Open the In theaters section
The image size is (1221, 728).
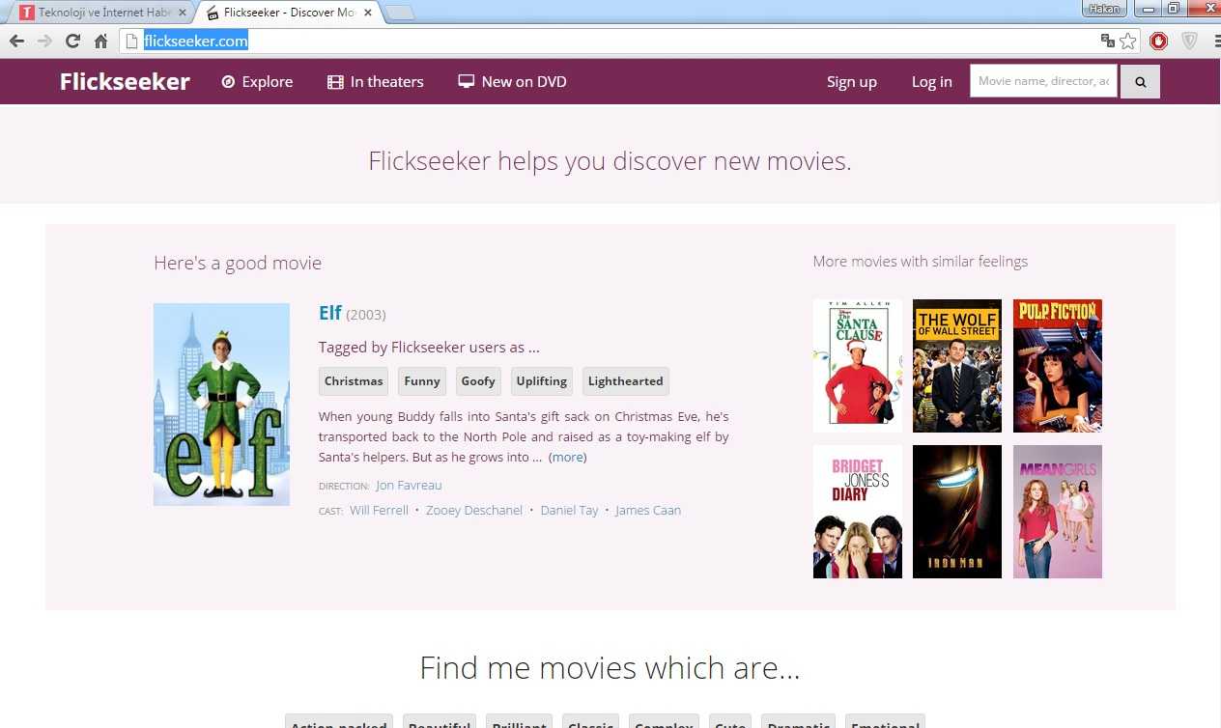376,82
